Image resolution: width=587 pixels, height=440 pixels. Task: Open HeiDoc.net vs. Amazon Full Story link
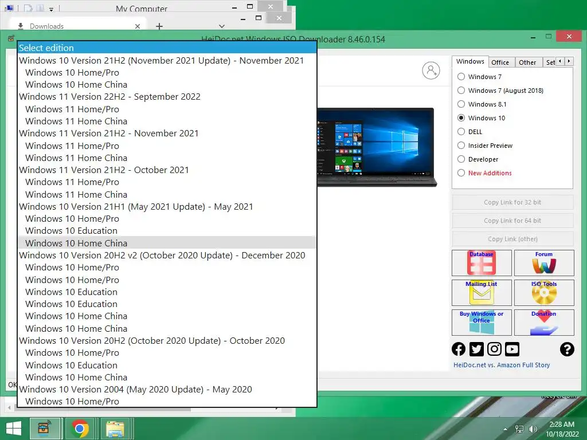tap(502, 365)
